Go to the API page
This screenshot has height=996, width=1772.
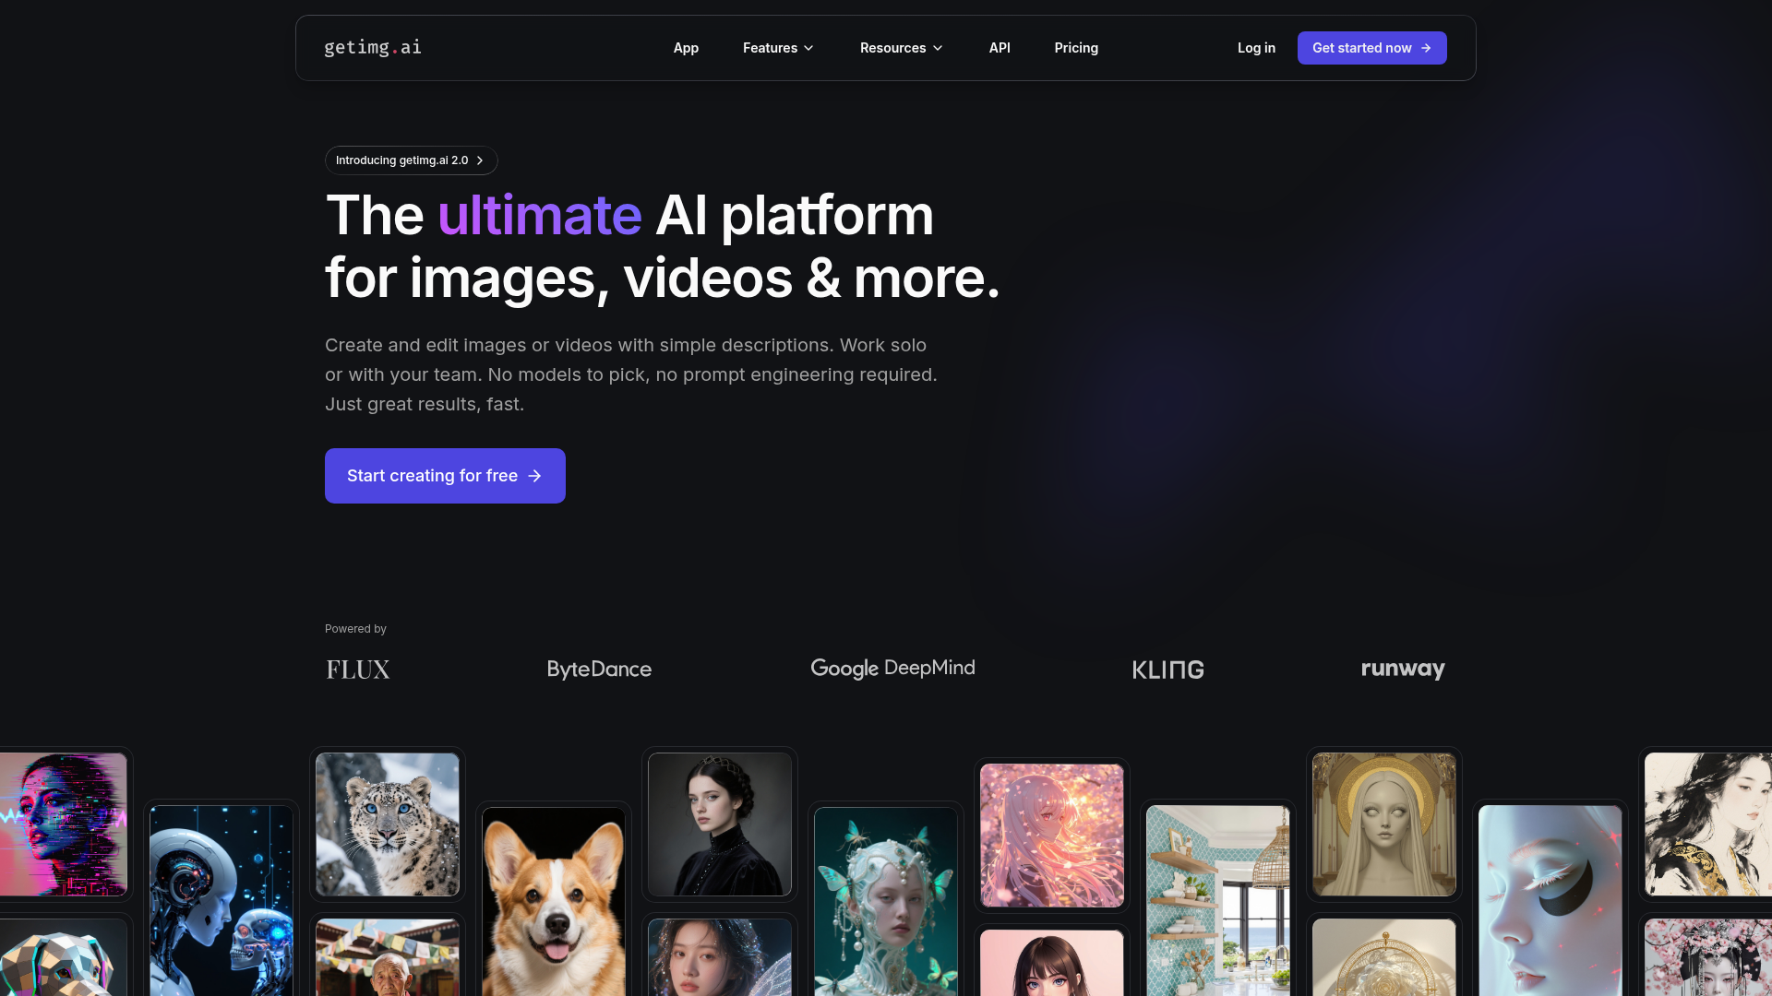tap(1000, 48)
